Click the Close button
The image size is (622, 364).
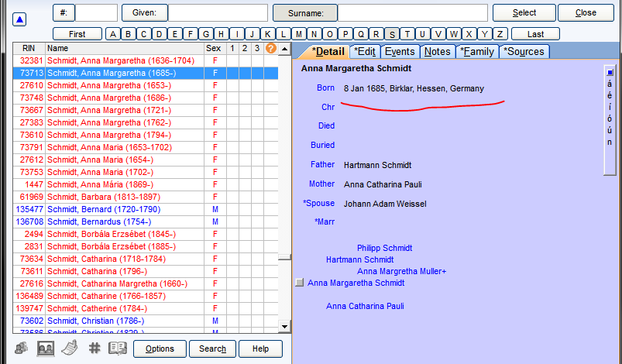[x=586, y=12]
